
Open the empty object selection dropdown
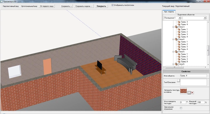(x=205, y=18)
